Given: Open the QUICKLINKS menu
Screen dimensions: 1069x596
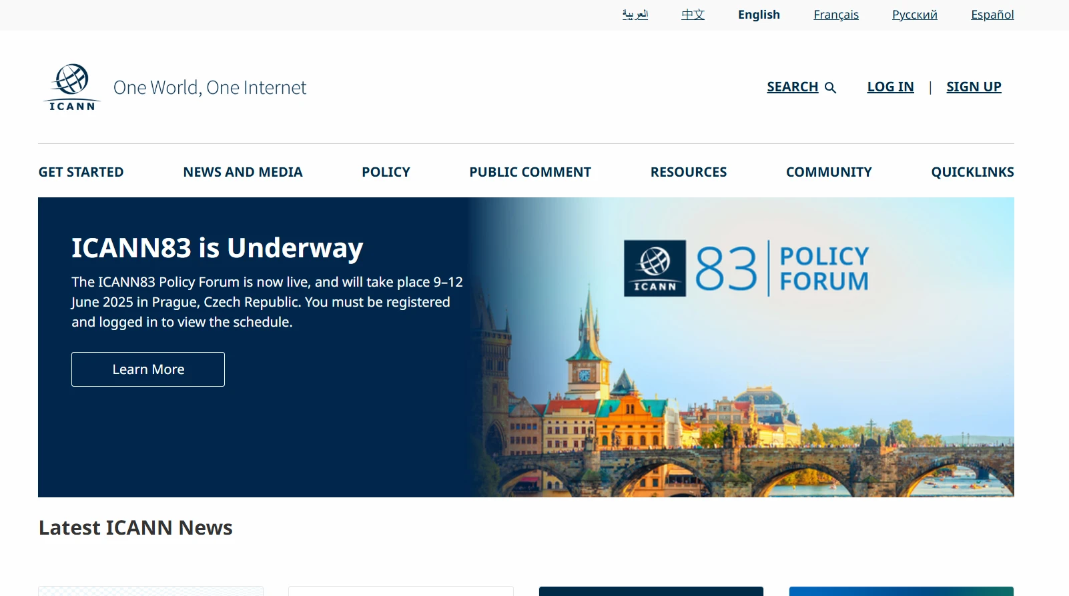Looking at the screenshot, I should point(972,172).
